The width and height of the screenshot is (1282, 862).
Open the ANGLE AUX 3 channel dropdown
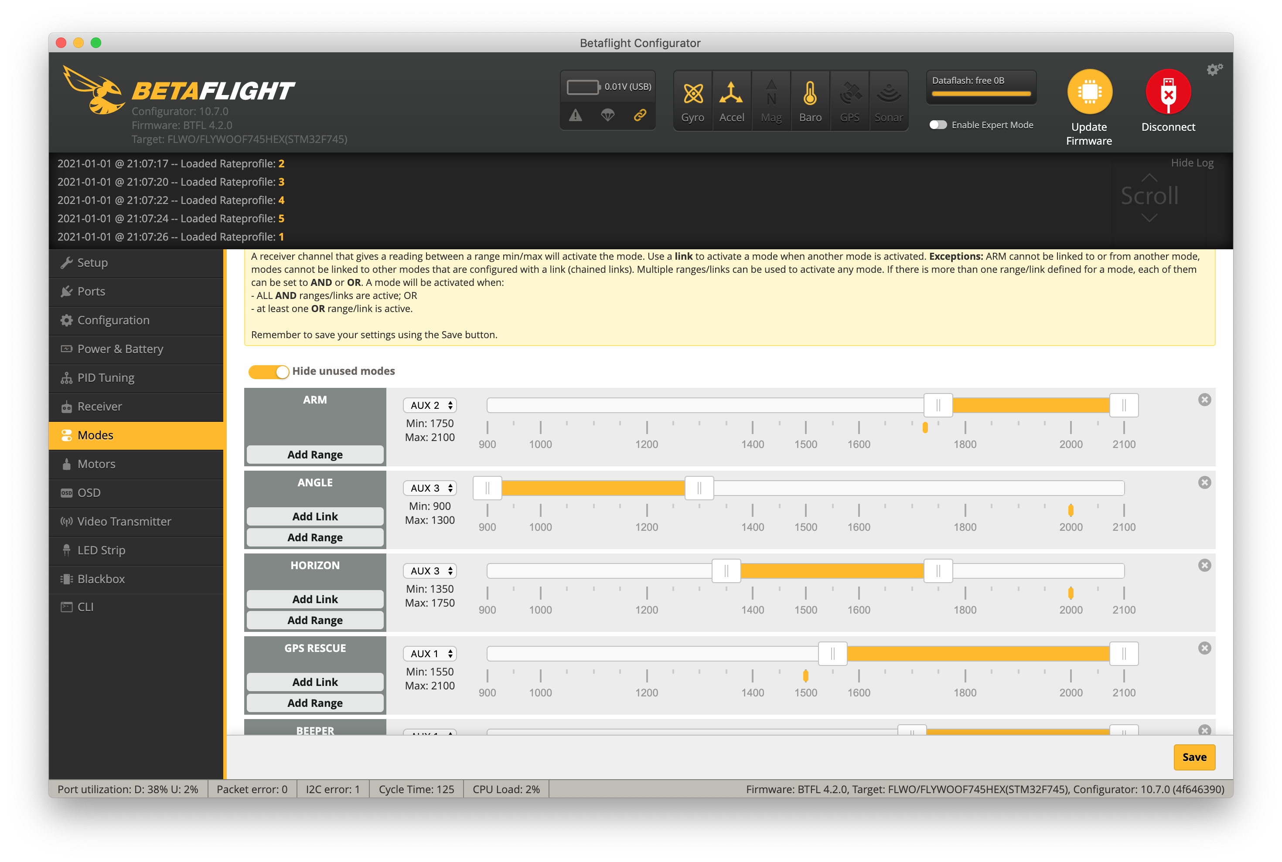[430, 488]
